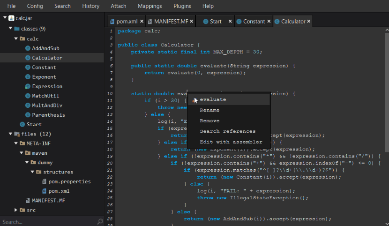Click the Exponent class icon in tree
The image size is (389, 226).
coord(28,77)
